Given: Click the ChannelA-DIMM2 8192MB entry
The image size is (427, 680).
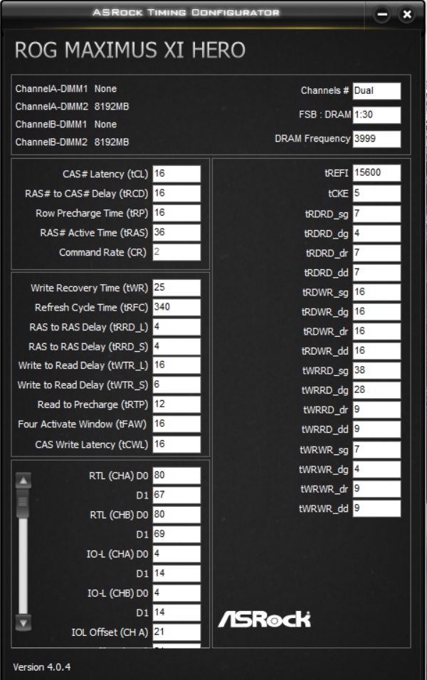Looking at the screenshot, I should pos(72,107).
